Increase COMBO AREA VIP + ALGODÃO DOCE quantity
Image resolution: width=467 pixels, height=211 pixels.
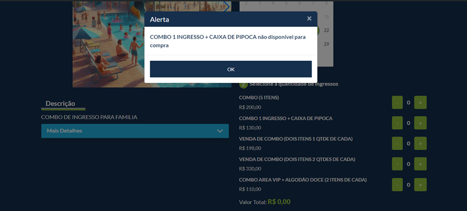420,185
